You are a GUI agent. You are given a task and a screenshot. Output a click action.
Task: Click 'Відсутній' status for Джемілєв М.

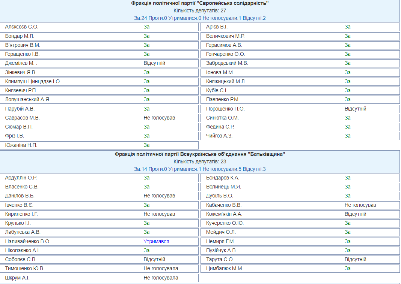pos(154,63)
